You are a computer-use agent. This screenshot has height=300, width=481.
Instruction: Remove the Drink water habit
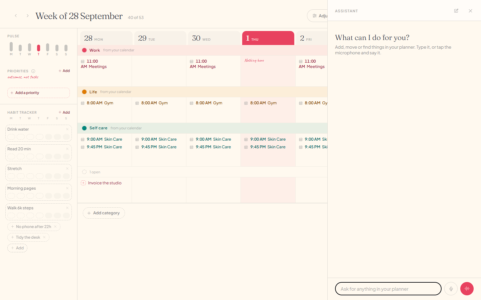coord(67,129)
